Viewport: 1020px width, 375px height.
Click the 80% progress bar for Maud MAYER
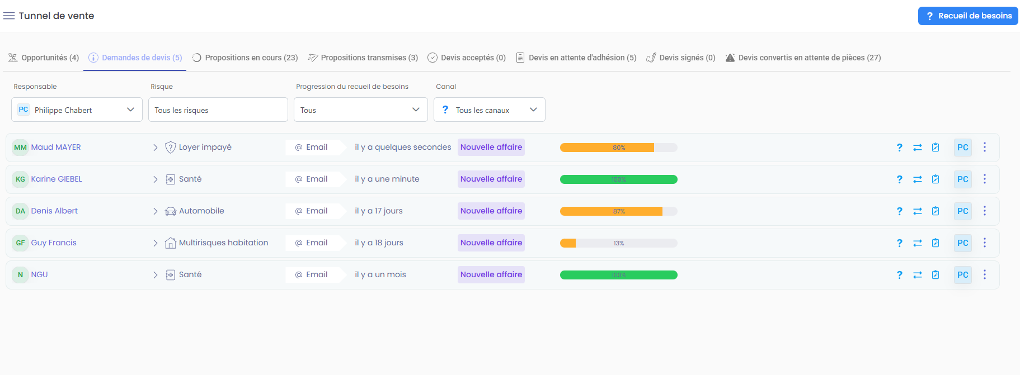[x=619, y=148]
